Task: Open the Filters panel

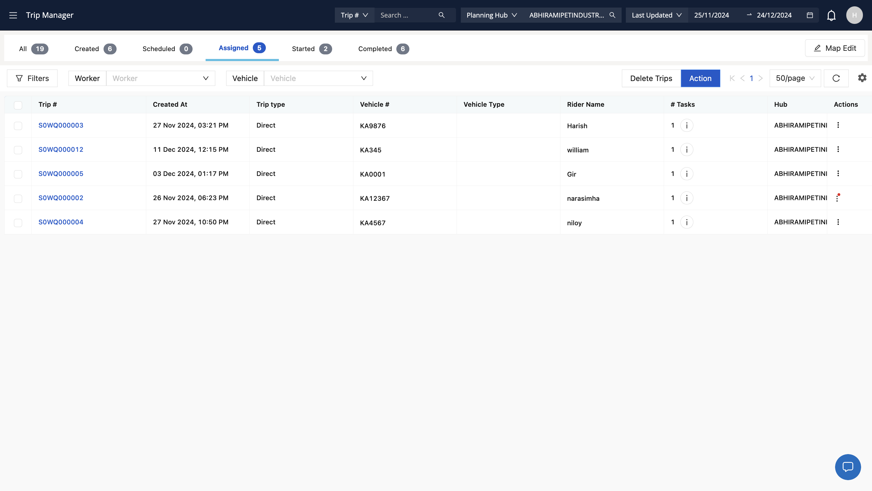Action: coord(32,78)
